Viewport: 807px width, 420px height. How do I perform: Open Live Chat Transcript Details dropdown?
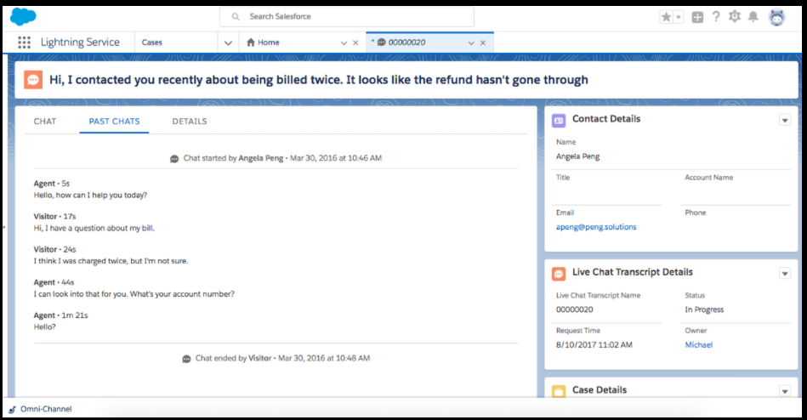tap(784, 273)
